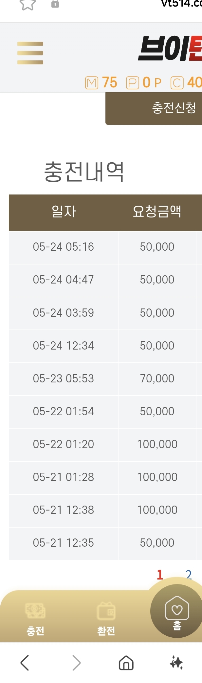Open the 충전 tab in bottom bar
Viewport: 202px width, 683px height.
point(35,619)
